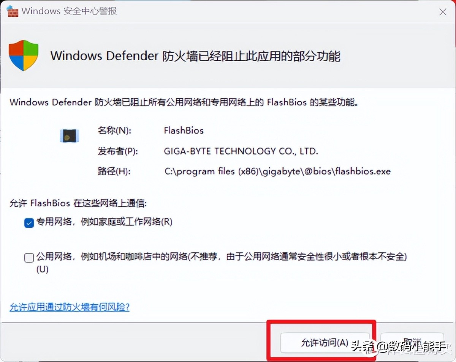This screenshot has height=362, width=456.
Task: Click the partially hidden 取消 cancel button
Action: [413, 343]
